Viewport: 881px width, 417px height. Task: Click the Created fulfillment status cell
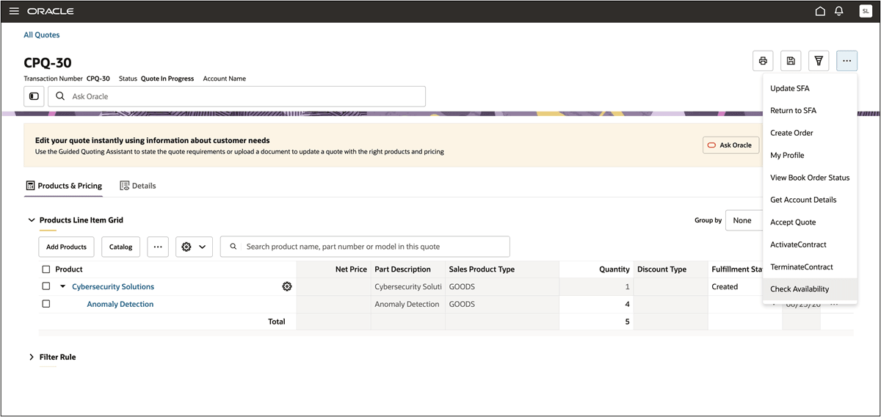736,286
